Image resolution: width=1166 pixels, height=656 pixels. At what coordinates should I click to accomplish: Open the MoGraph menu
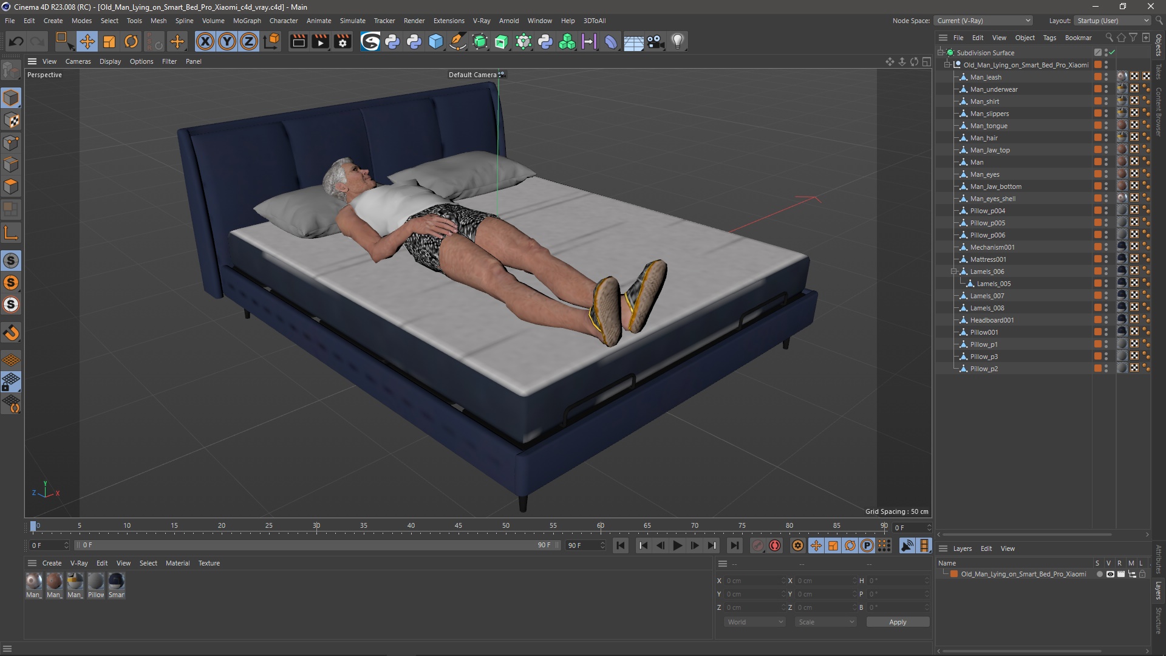point(247,21)
